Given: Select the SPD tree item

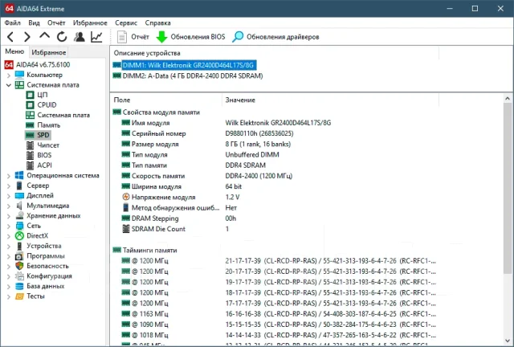Looking at the screenshot, I should 43,135.
